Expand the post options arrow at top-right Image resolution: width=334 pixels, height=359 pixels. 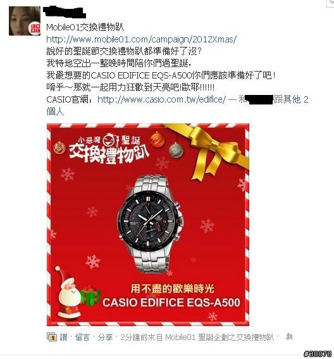(331, 3)
